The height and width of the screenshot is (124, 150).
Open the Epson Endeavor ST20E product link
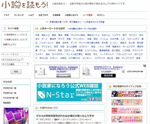(x=64, y=68)
